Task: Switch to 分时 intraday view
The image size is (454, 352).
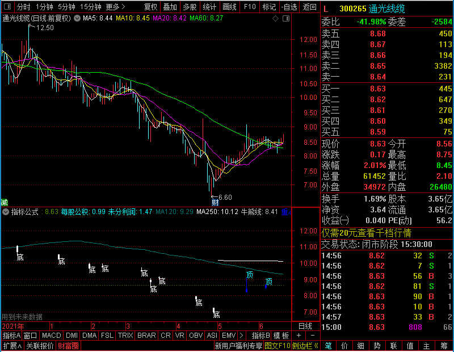Action: (x=23, y=7)
